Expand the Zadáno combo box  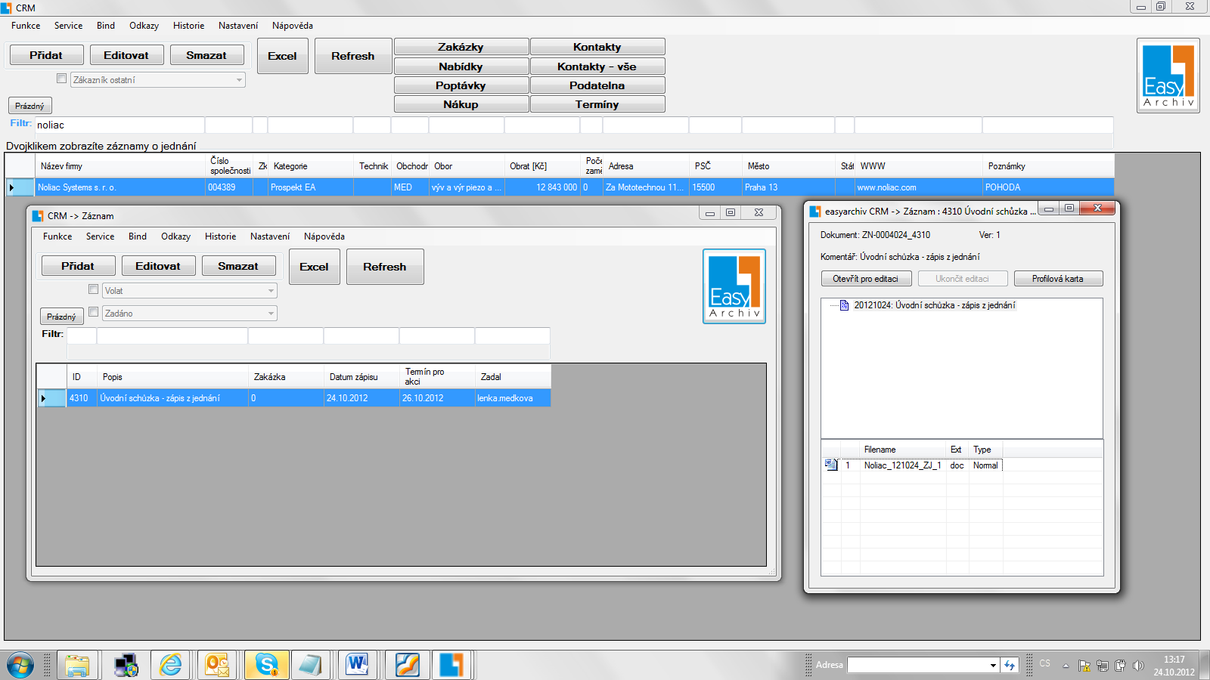coord(271,314)
